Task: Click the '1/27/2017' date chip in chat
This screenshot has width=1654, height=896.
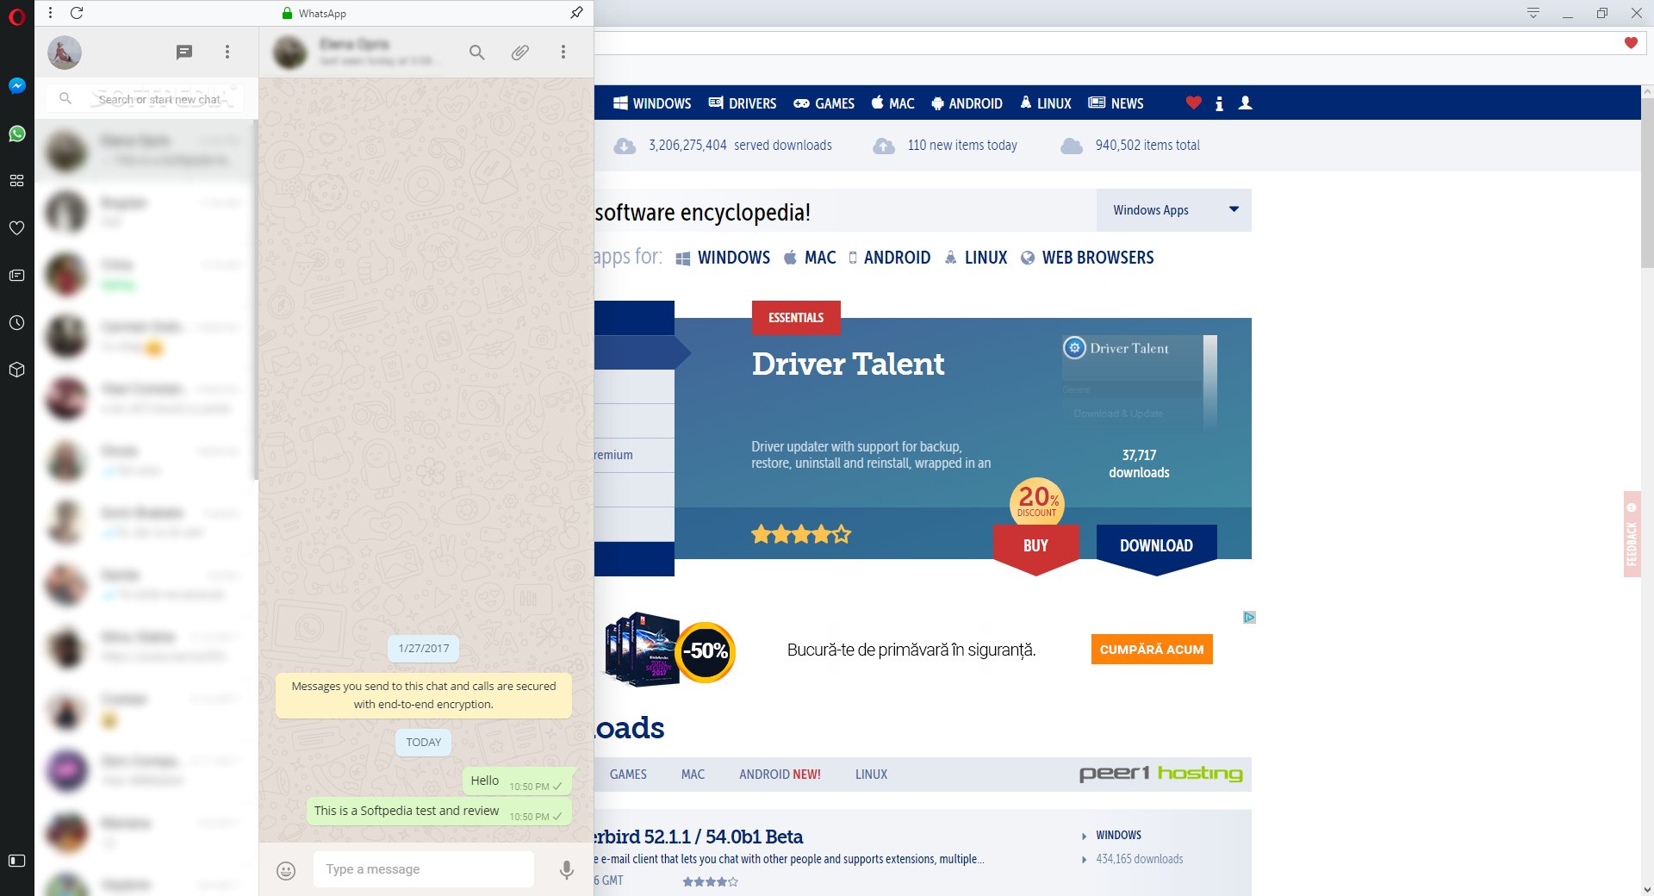Action: (x=424, y=649)
